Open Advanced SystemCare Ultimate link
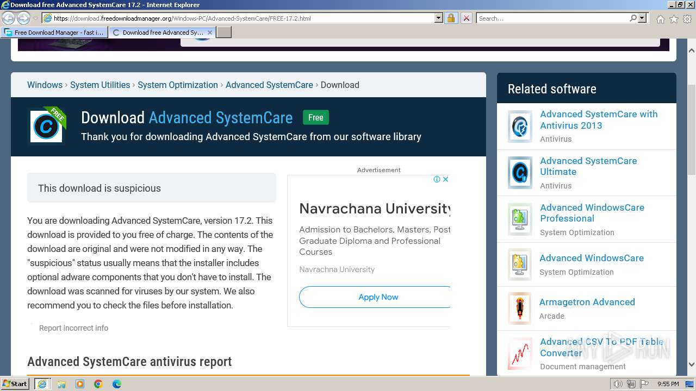The image size is (696, 391). (588, 166)
